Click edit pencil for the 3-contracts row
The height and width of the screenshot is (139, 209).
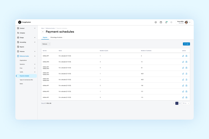pyautogui.click(x=183, y=56)
